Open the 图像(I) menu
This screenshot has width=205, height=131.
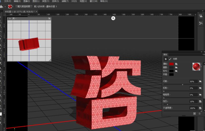coord(27,1)
